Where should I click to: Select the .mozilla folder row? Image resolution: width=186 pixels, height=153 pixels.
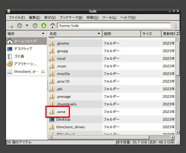tap(63, 74)
